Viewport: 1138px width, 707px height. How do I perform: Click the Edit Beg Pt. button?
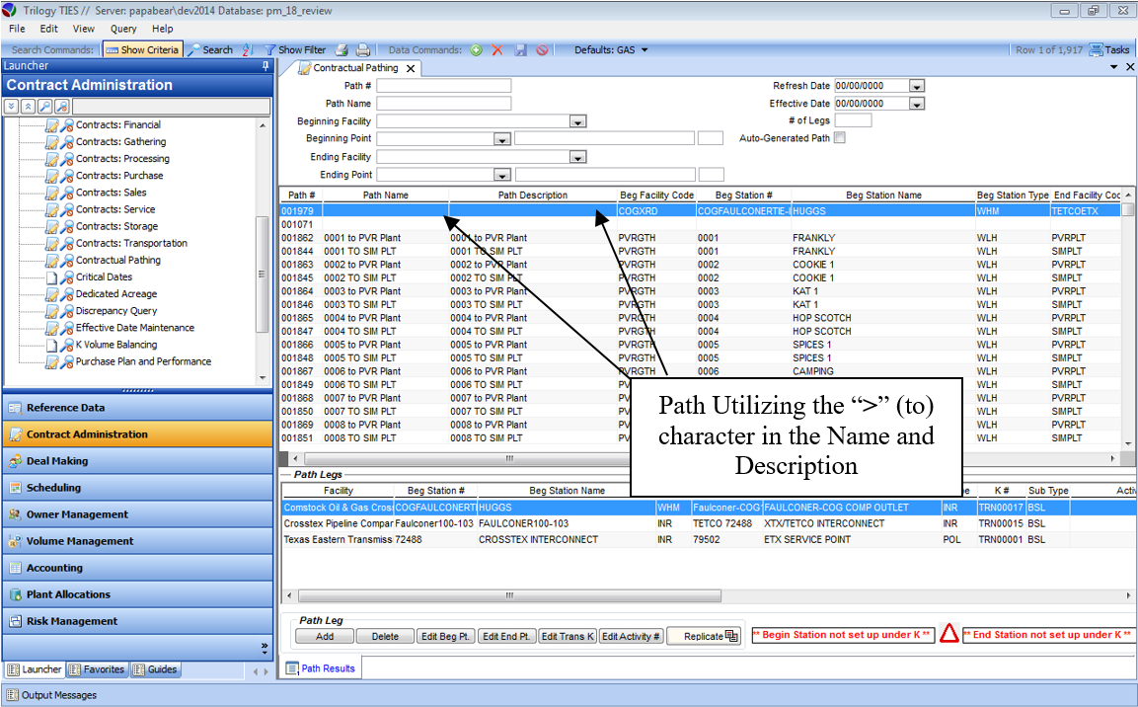445,637
